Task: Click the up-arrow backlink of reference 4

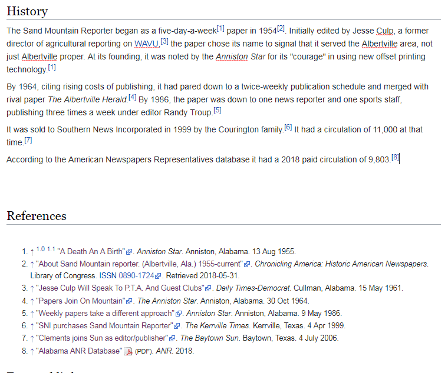Action: point(32,301)
